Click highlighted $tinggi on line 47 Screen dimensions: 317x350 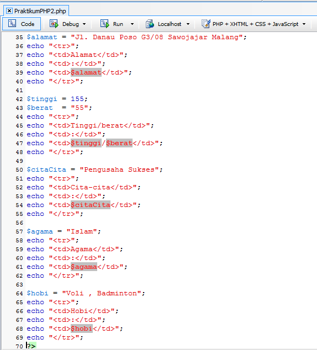click(86, 143)
